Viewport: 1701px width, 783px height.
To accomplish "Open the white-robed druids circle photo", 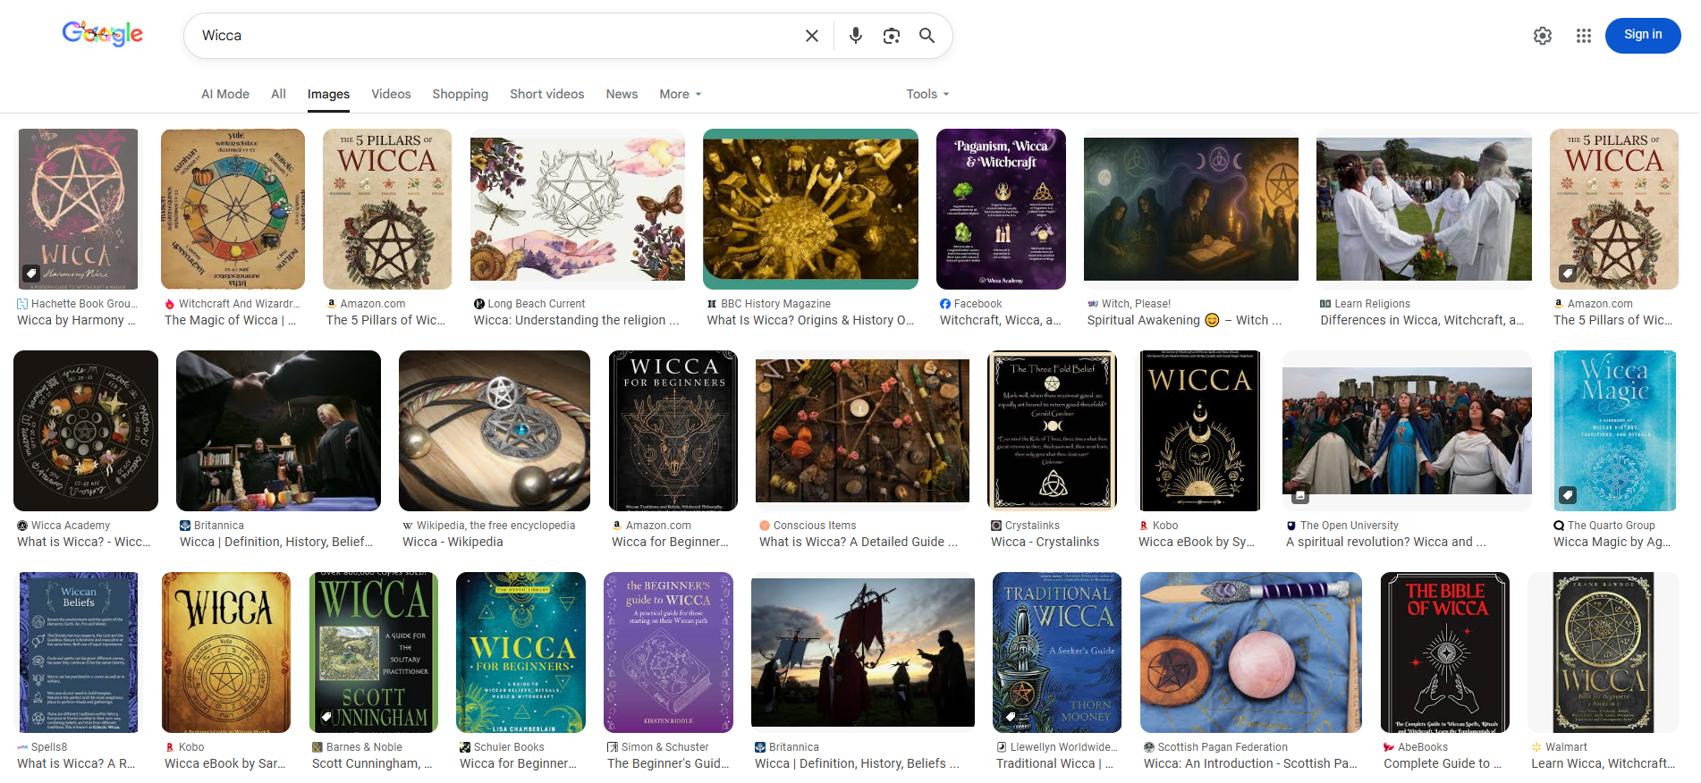I will [1424, 209].
